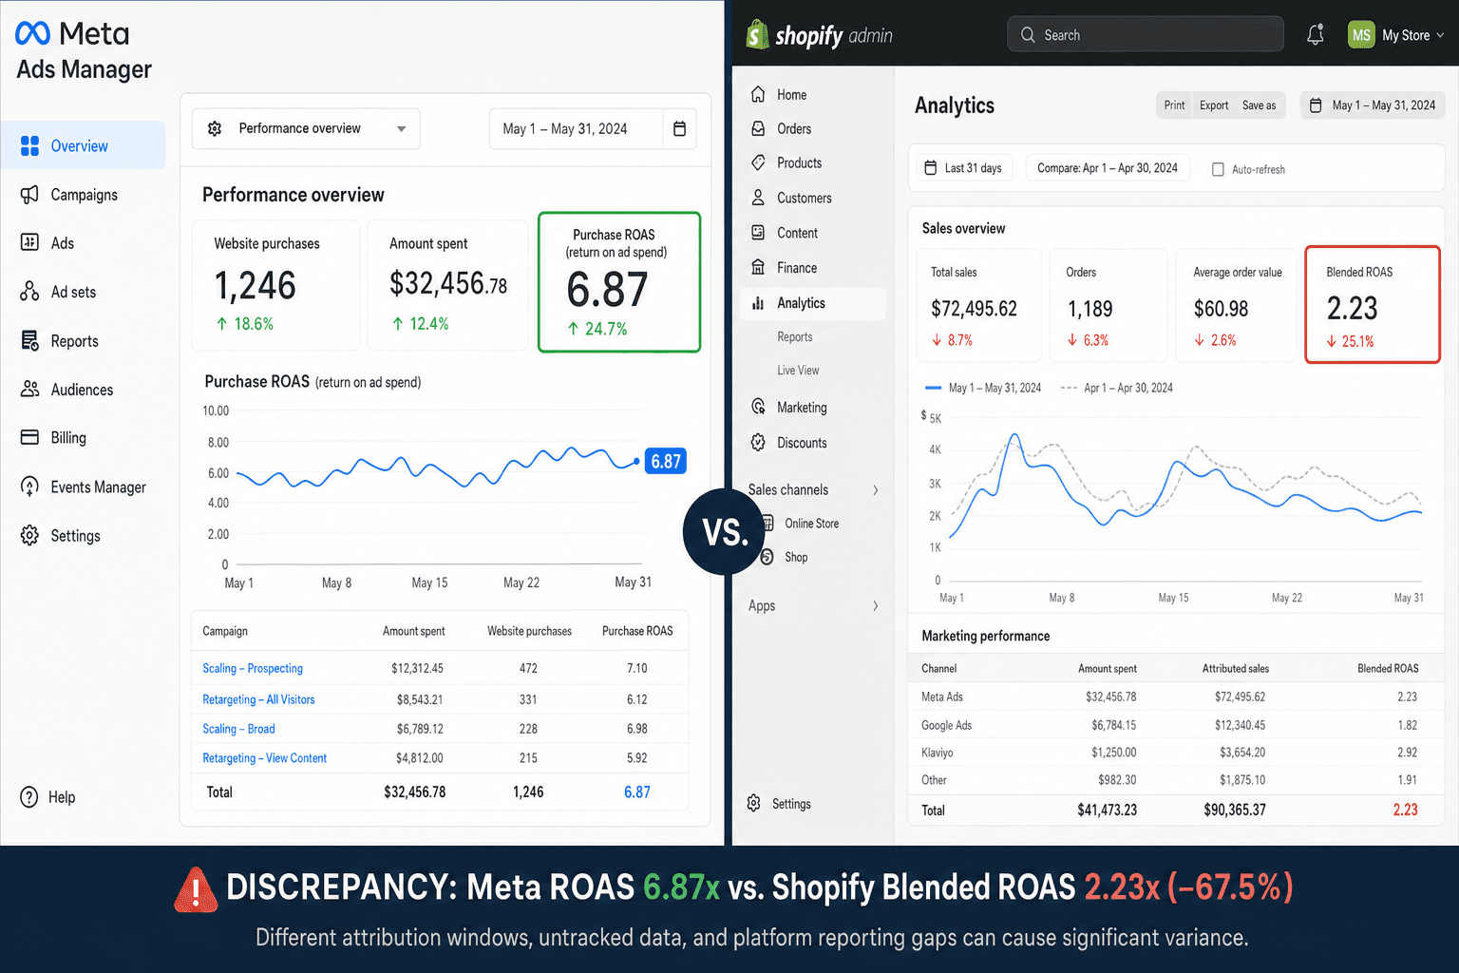1459x973 pixels.
Task: Open the Finance bank icon
Action: (x=758, y=267)
